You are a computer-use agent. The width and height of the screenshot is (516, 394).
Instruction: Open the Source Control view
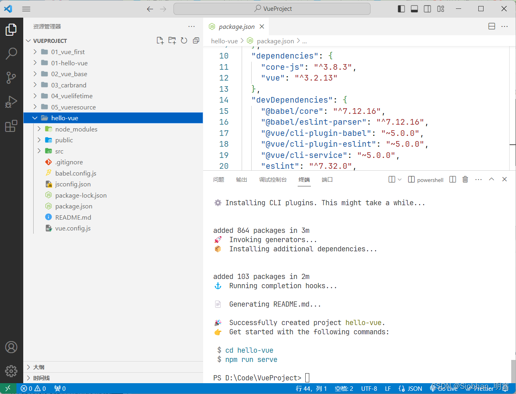point(11,78)
